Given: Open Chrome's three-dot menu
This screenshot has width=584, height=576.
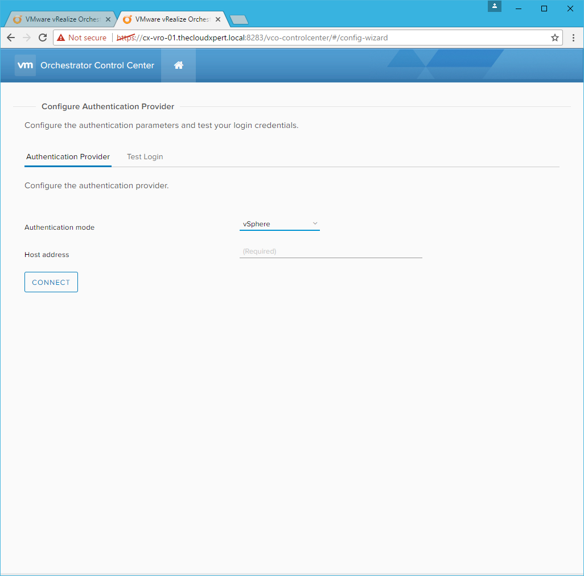Looking at the screenshot, I should [573, 38].
